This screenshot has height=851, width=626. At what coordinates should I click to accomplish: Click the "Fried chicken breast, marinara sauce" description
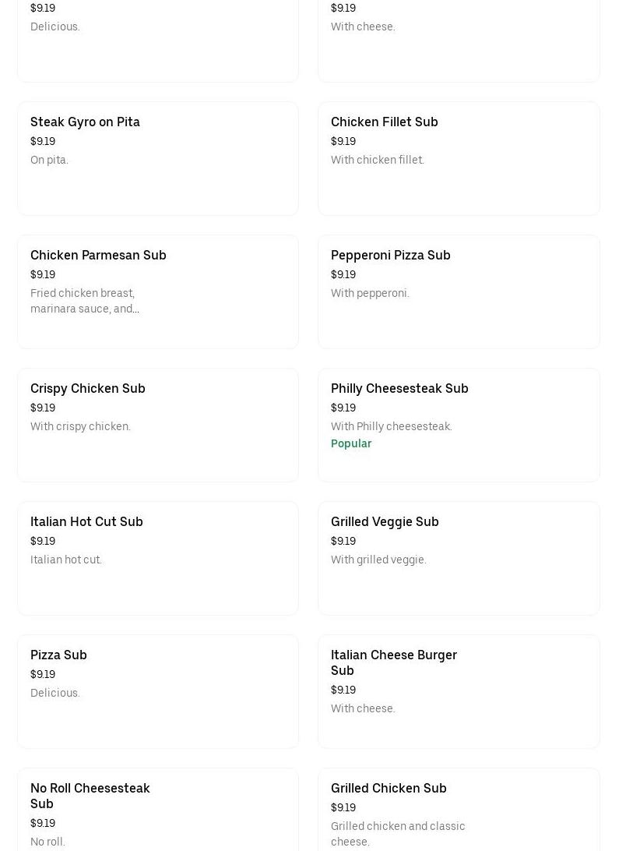[x=84, y=301]
